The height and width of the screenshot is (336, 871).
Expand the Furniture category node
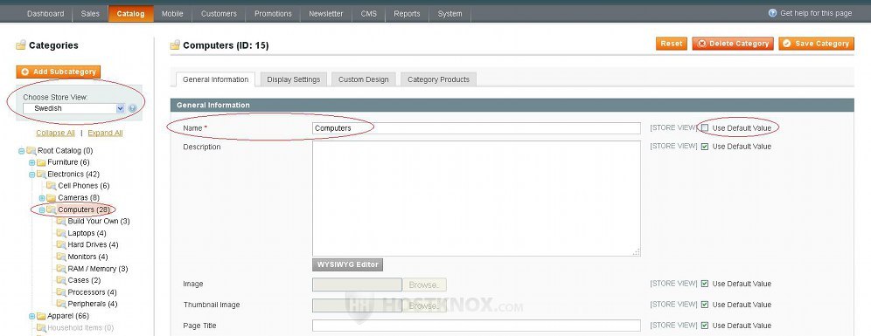[31, 162]
